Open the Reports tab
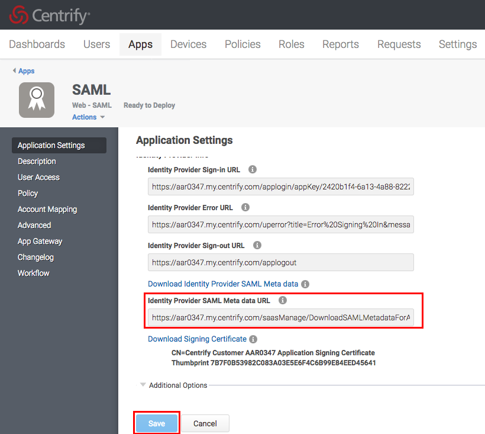Image resolution: width=485 pixels, height=434 pixels. tap(341, 44)
